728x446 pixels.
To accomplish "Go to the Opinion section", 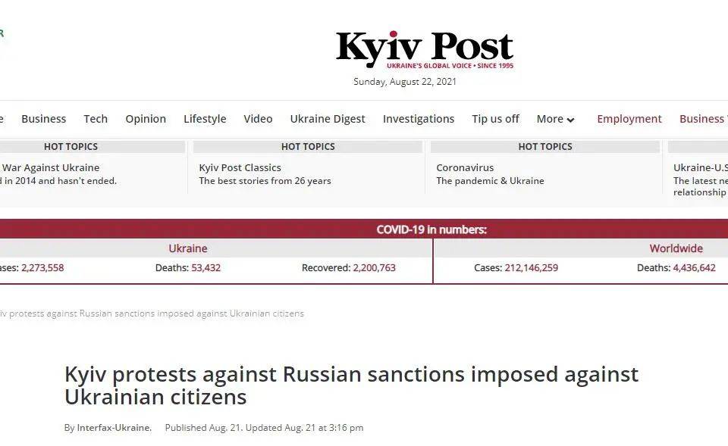I will point(146,119).
